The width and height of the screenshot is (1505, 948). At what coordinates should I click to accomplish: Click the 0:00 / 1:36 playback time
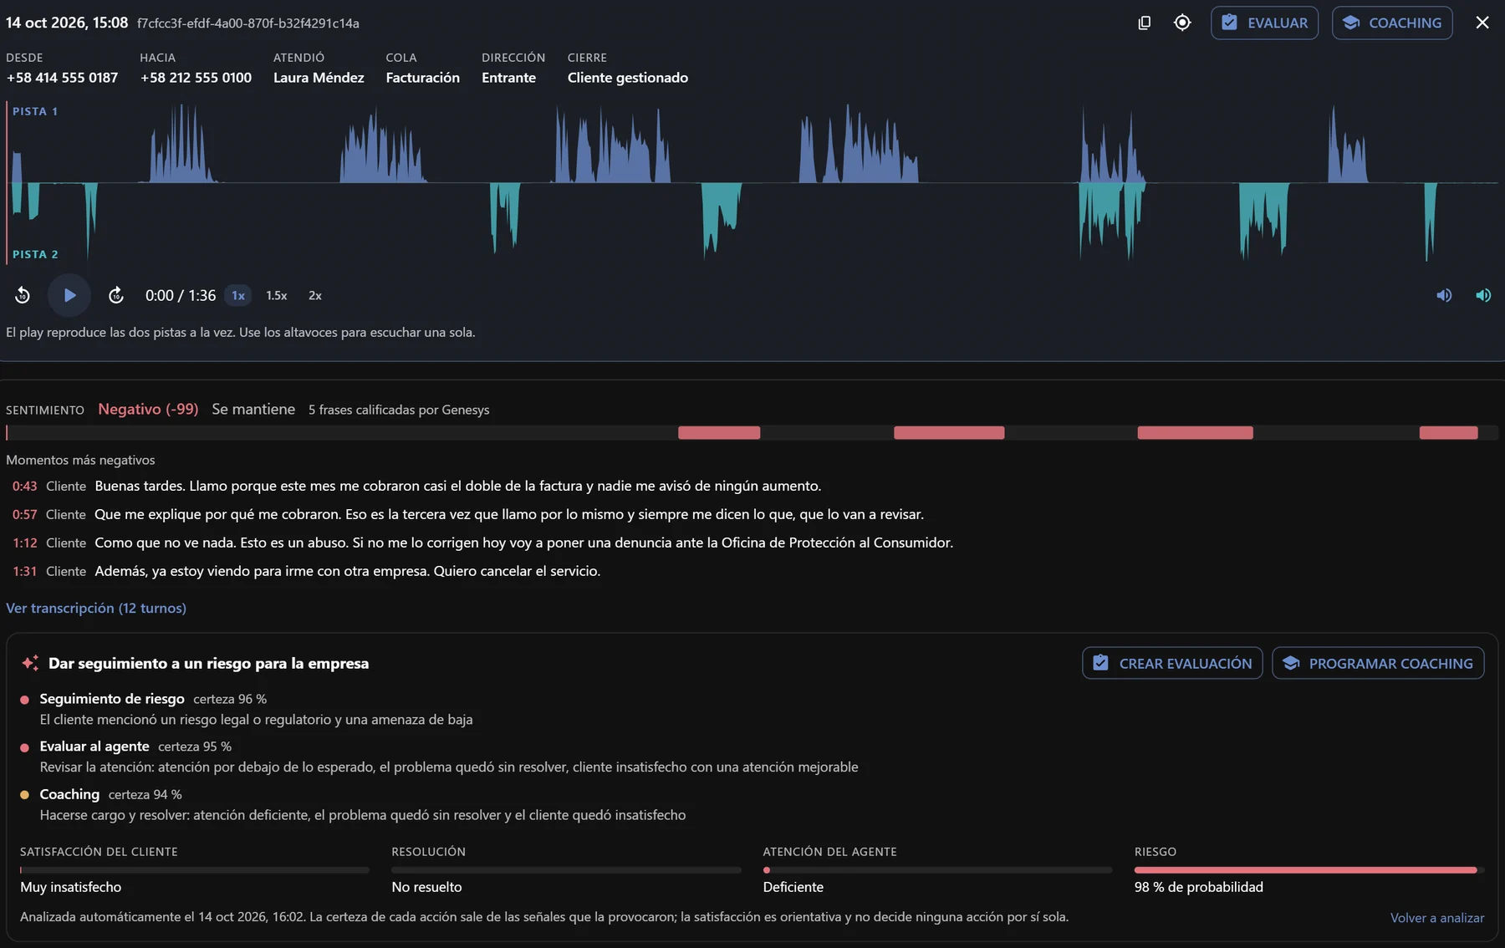tap(181, 295)
